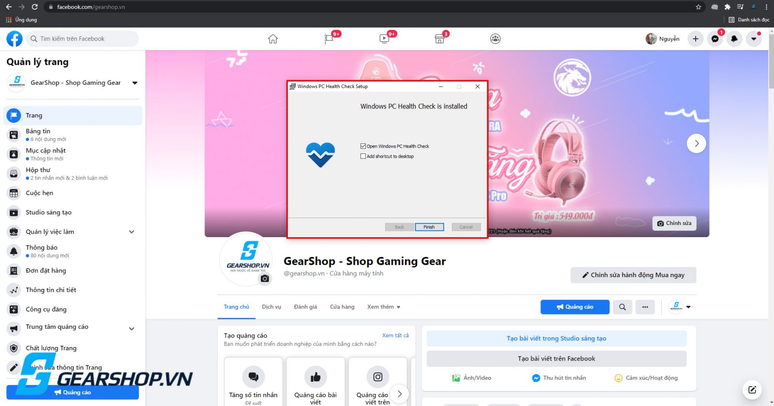Image resolution: width=774 pixels, height=406 pixels.
Task: Open the notifications bell in top bar
Action: pyautogui.click(x=734, y=39)
